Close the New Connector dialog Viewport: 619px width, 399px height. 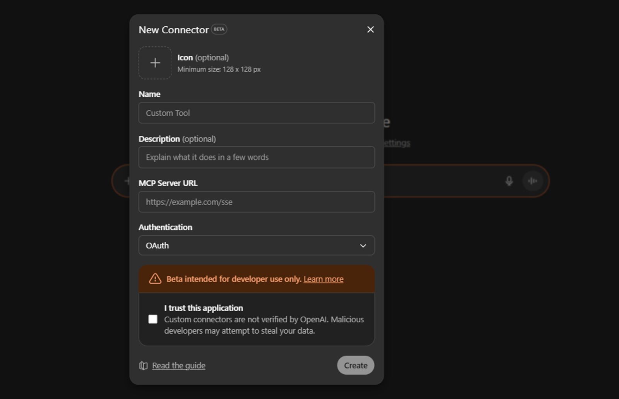pos(370,30)
